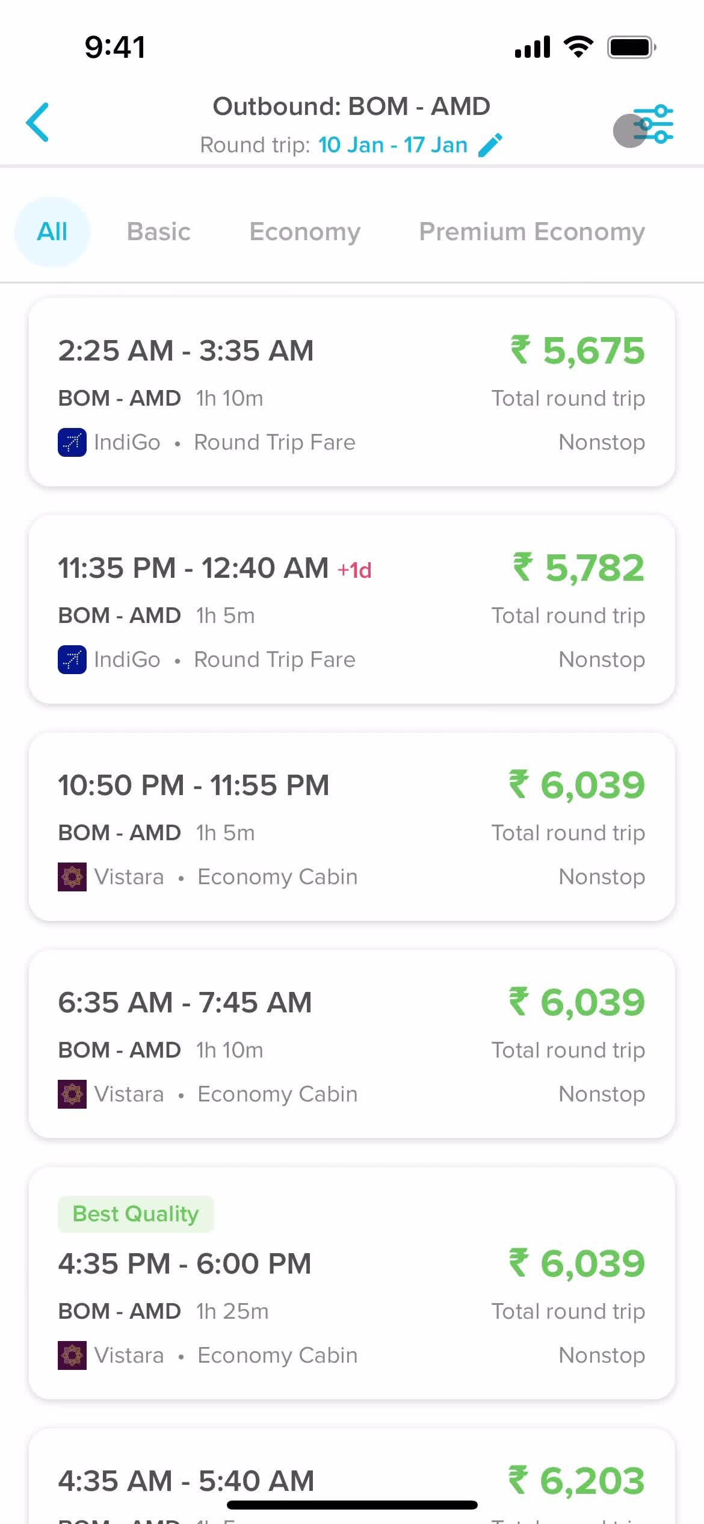Tap IndiGo logo on 11:35 PM flight
This screenshot has height=1524, width=704.
coord(72,660)
